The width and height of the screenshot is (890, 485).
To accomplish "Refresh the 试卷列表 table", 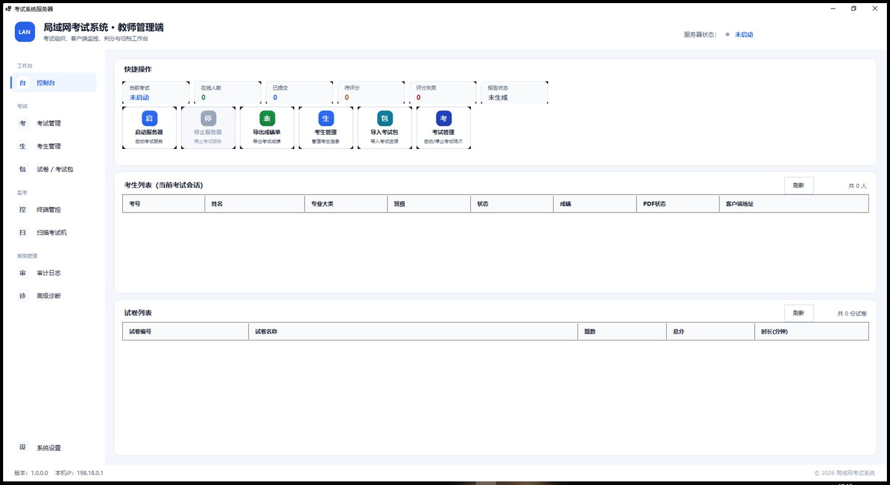I will pos(799,313).
